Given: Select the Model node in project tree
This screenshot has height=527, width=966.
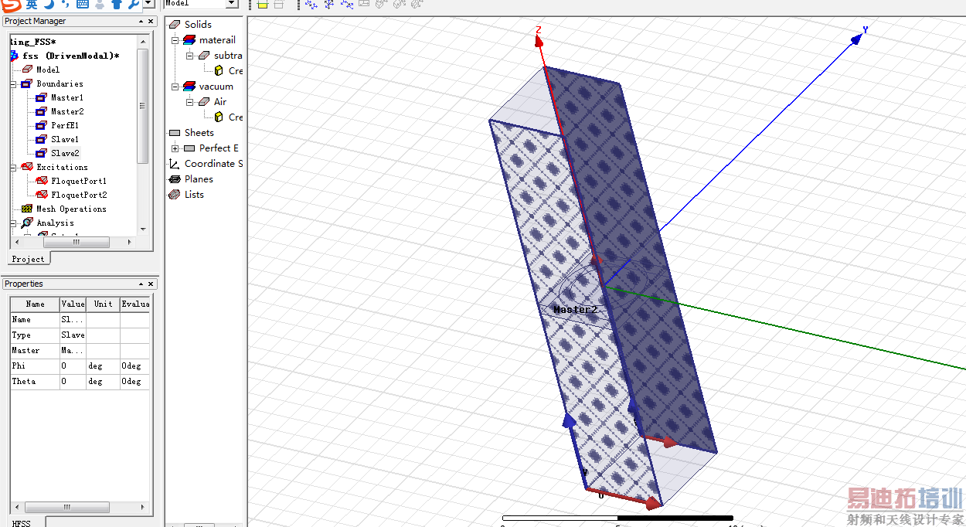Looking at the screenshot, I should [48, 70].
